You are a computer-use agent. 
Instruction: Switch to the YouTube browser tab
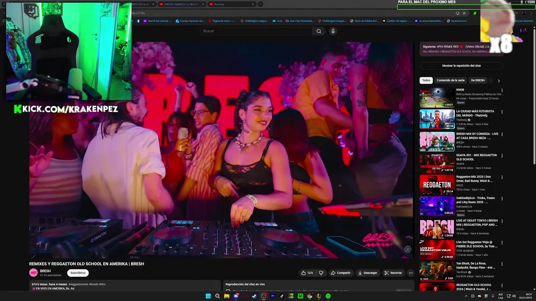(232, 4)
